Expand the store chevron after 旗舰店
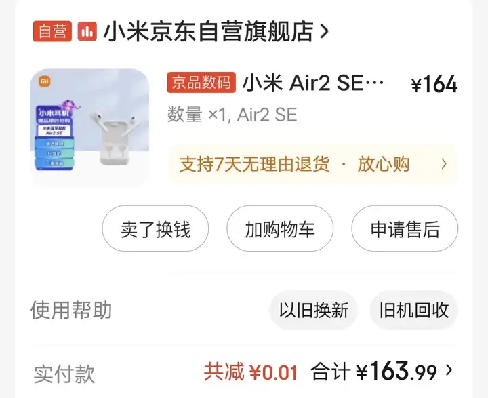Viewport: 488px width, 398px height. coord(324,31)
